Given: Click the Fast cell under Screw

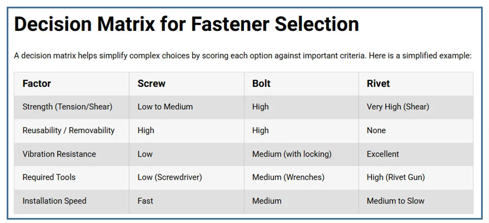Looking at the screenshot, I should 145,201.
